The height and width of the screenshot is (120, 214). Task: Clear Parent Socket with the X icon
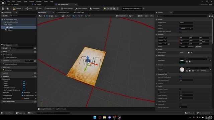click(x=192, y=53)
